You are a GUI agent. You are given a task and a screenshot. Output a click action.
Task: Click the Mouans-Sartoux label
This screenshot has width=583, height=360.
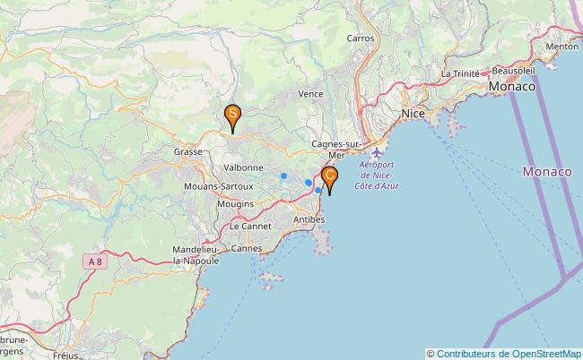219,186
